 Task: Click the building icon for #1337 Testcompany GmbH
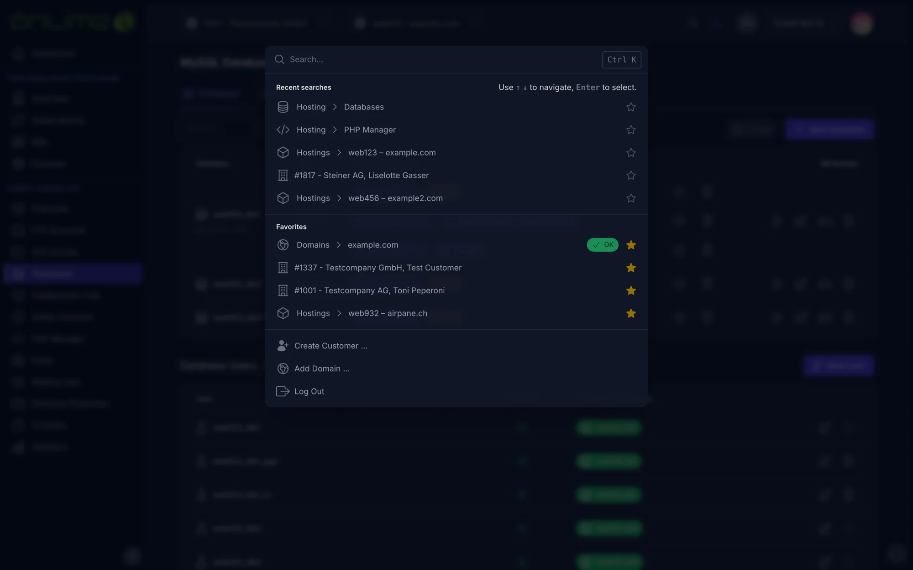(283, 268)
